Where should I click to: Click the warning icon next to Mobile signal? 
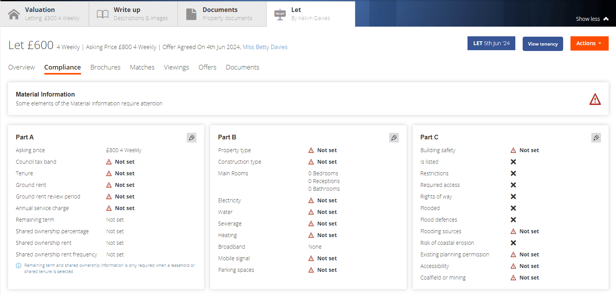[311, 258]
